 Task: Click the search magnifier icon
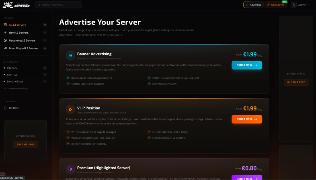pyautogui.click(x=39, y=5)
